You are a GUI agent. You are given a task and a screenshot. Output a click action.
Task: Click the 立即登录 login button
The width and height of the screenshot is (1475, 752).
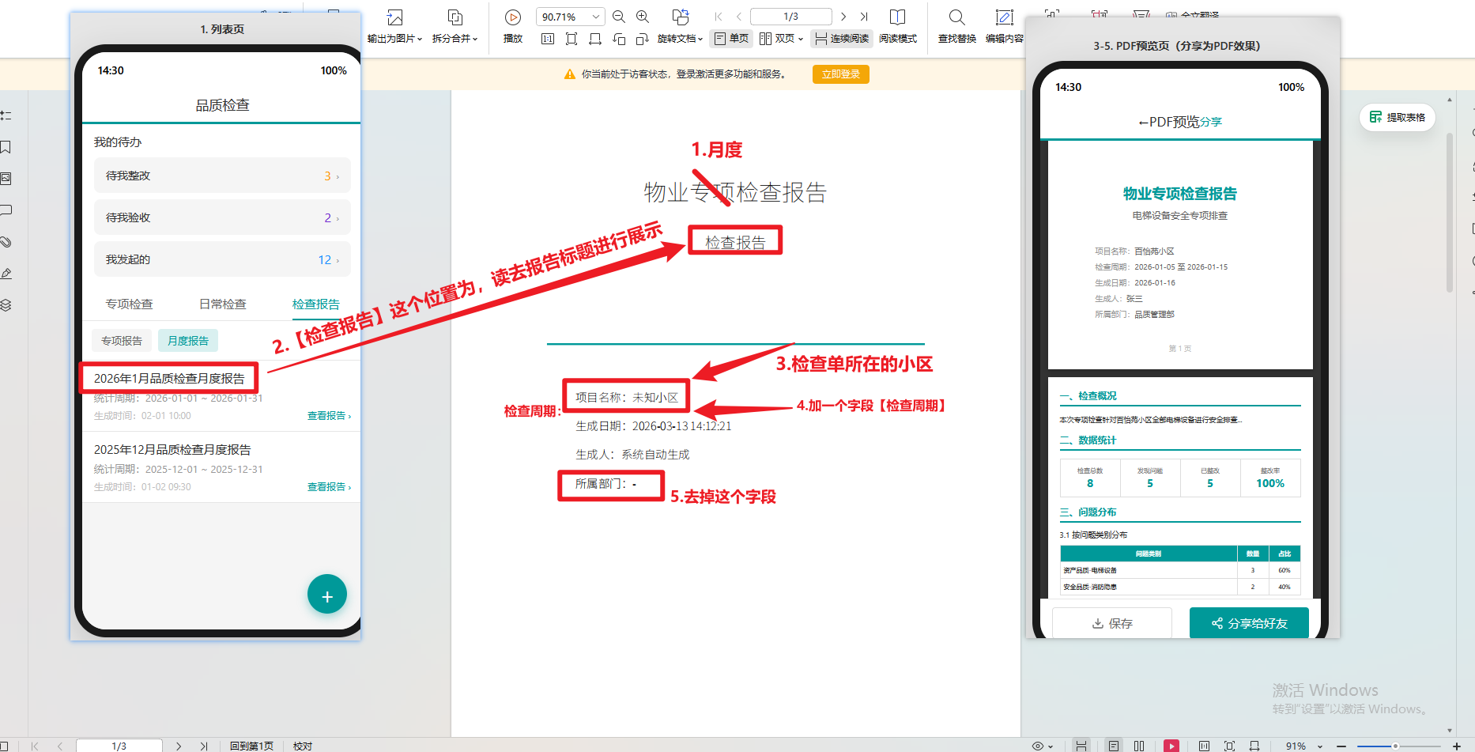click(x=840, y=74)
